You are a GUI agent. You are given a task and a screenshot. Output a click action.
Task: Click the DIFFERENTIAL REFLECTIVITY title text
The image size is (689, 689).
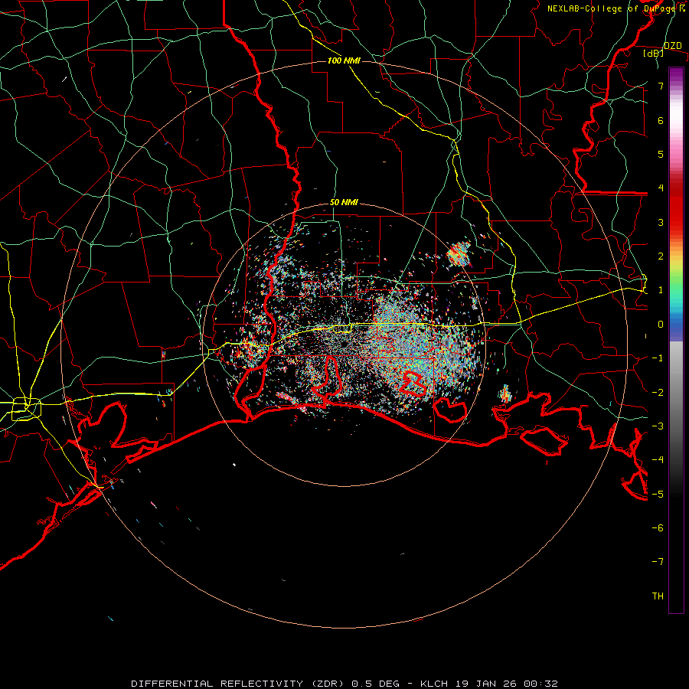[217, 684]
